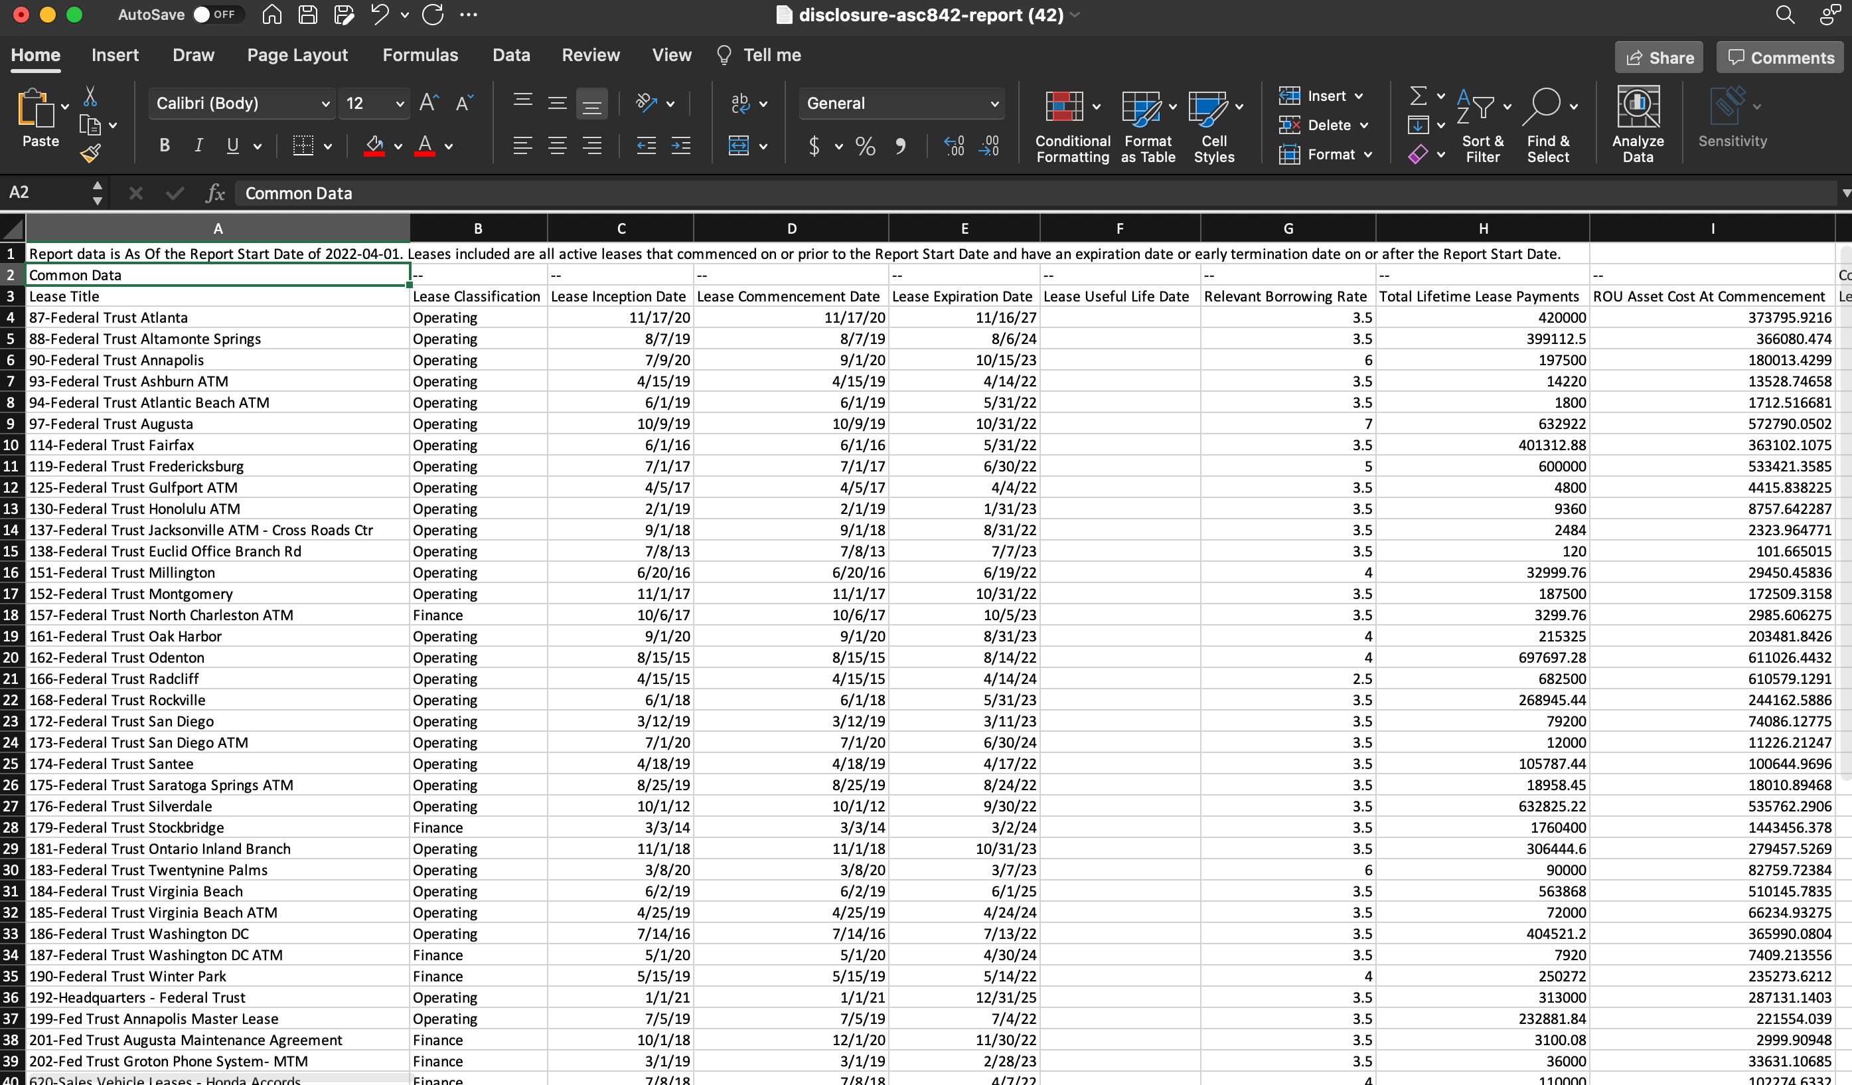Image resolution: width=1852 pixels, height=1085 pixels.
Task: Copy the selection using the Copy icon
Action: pyautogui.click(x=90, y=125)
